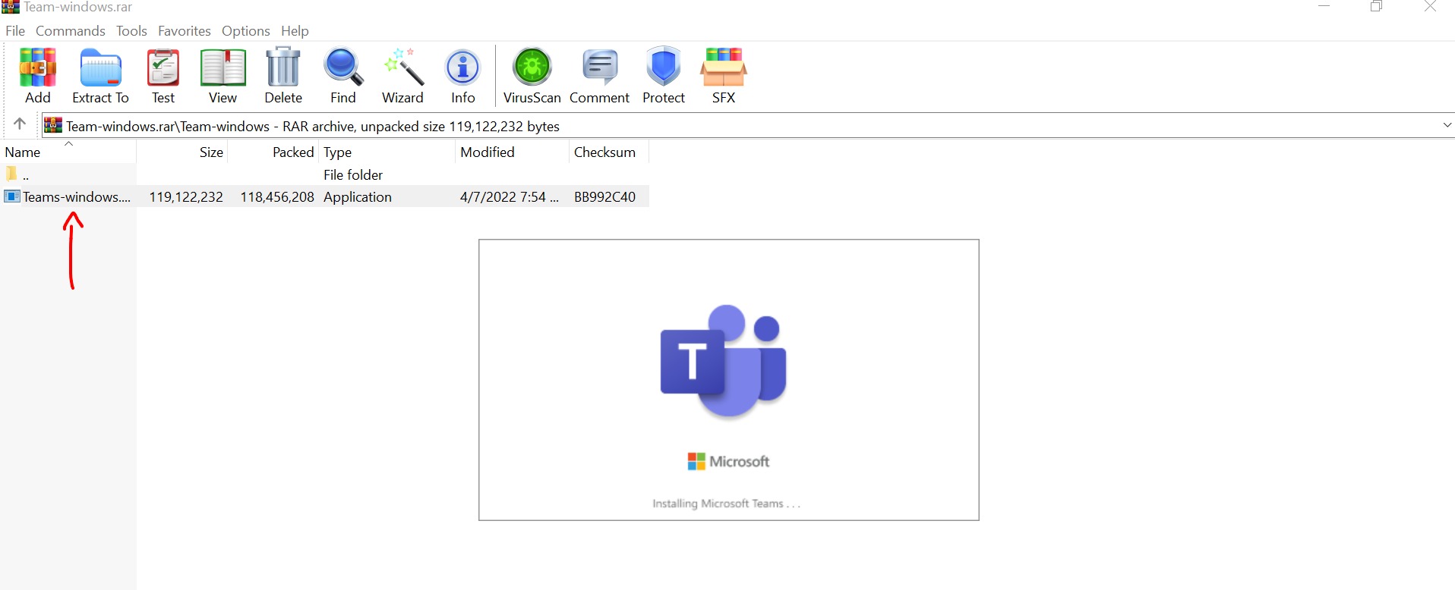The height and width of the screenshot is (590, 1455).
Task: Open the Find magnifier tool
Action: click(x=343, y=75)
